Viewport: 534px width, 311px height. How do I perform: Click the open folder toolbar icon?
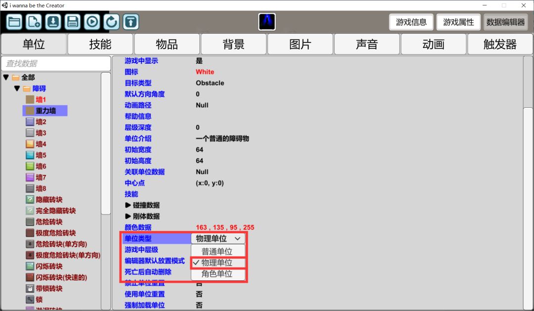tap(14, 22)
